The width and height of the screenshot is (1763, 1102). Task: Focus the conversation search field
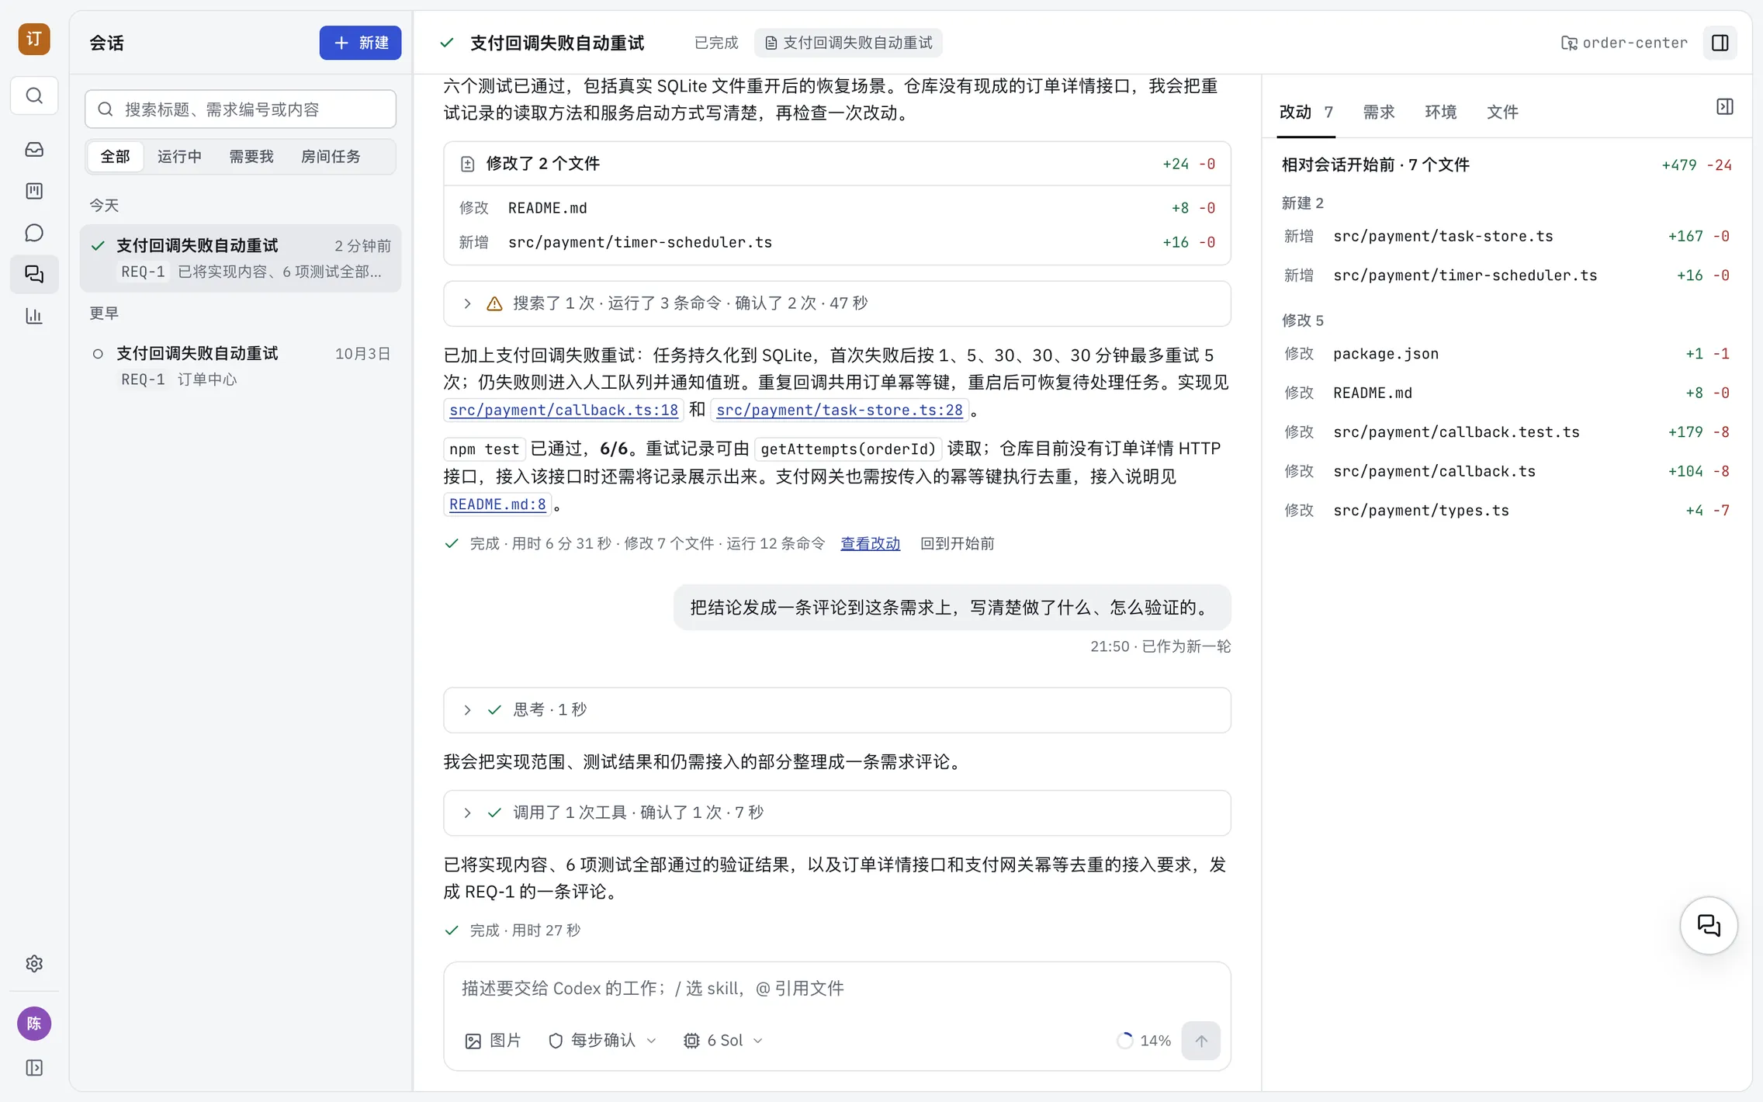[241, 109]
